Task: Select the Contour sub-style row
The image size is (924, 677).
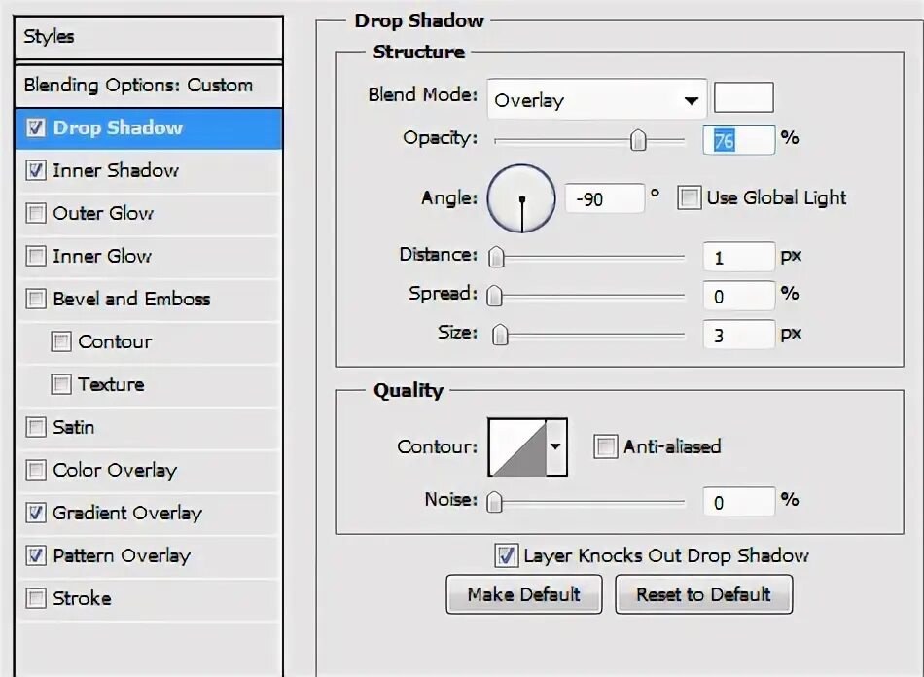Action: coord(149,341)
